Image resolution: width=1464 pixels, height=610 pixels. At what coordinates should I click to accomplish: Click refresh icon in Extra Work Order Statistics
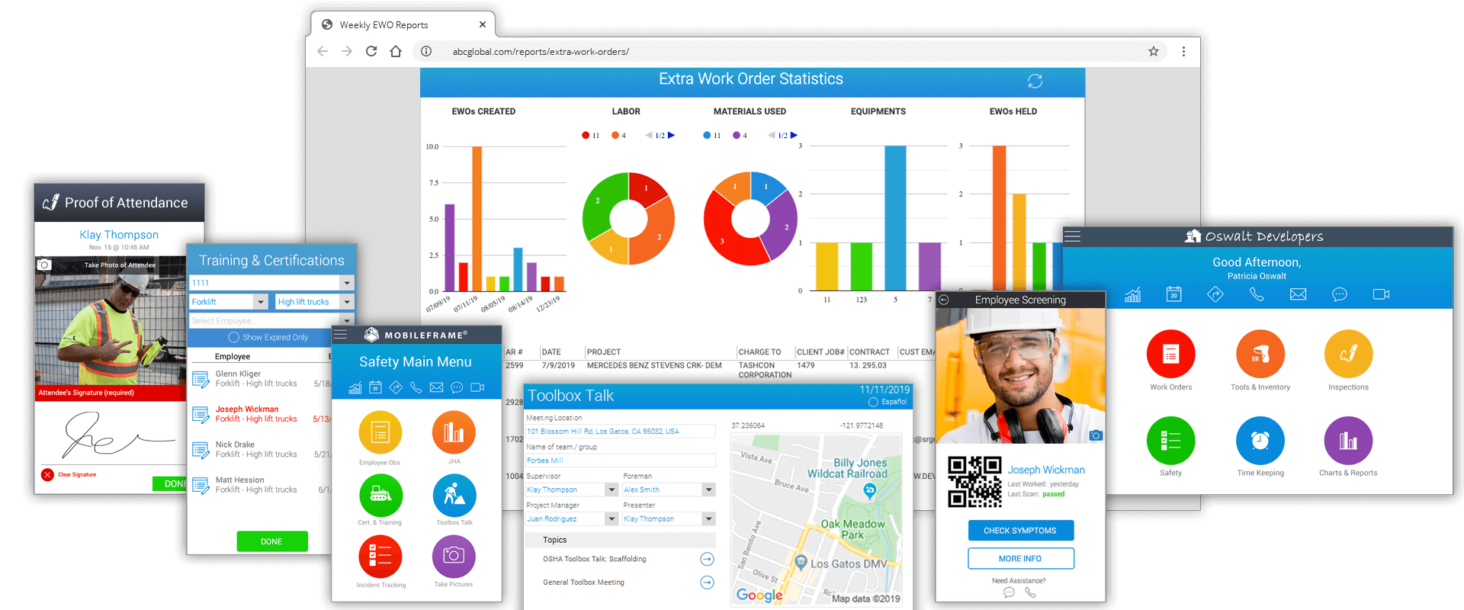(x=1035, y=81)
